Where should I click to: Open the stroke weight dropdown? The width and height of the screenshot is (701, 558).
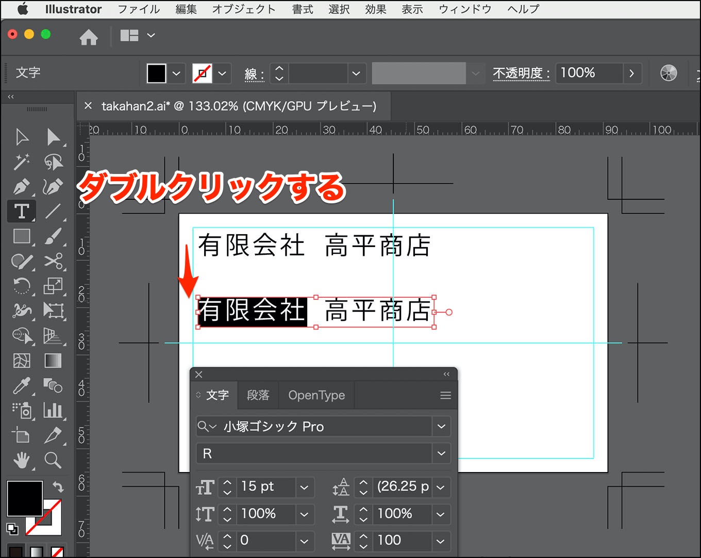[x=356, y=73]
